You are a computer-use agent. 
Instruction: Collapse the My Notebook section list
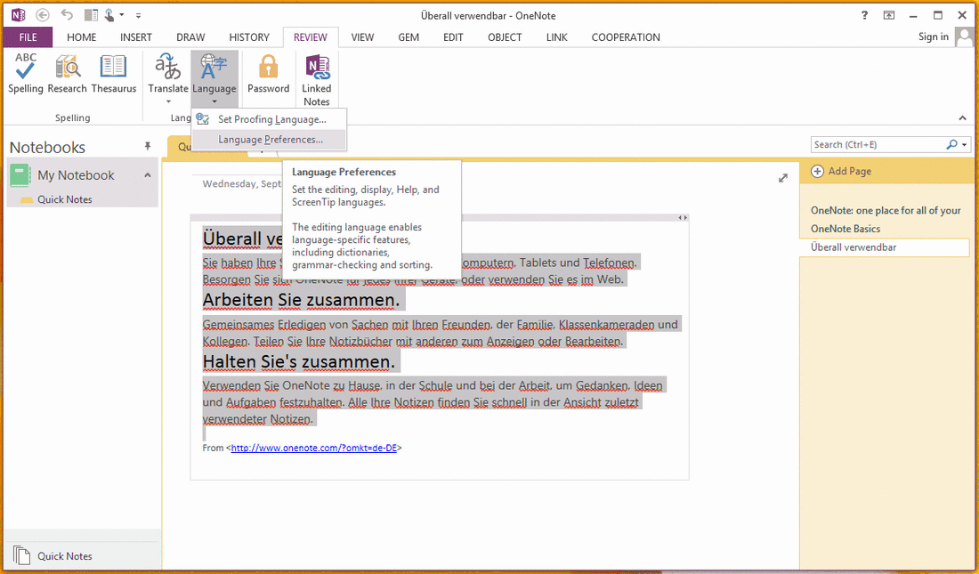pyautogui.click(x=148, y=175)
